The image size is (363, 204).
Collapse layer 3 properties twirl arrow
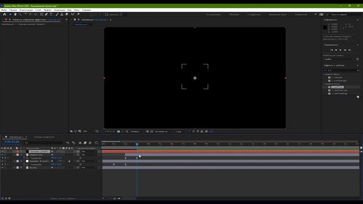(15, 161)
